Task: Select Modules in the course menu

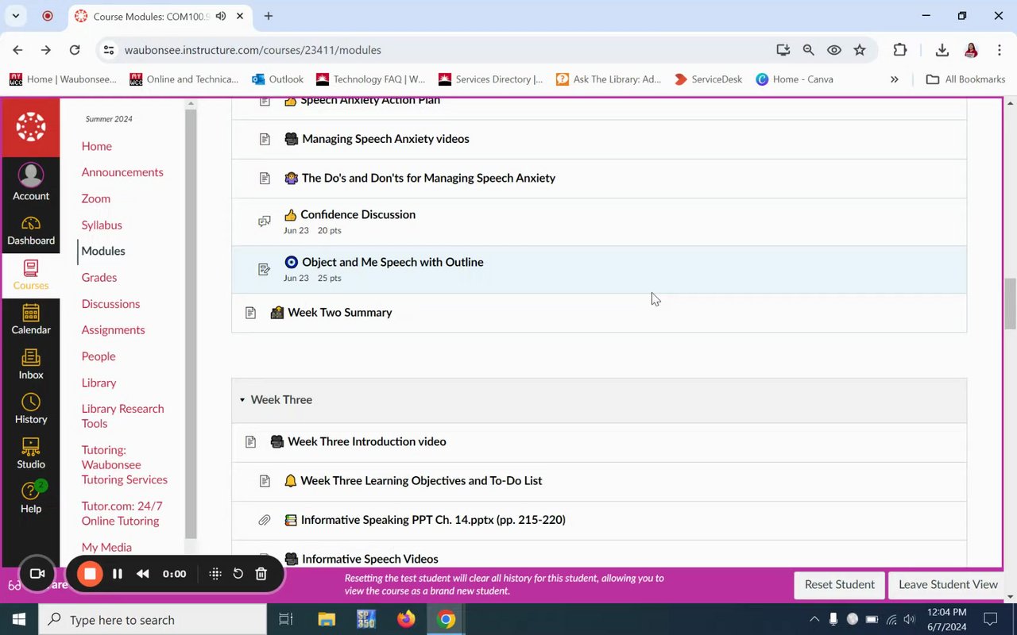Action: pos(103,251)
